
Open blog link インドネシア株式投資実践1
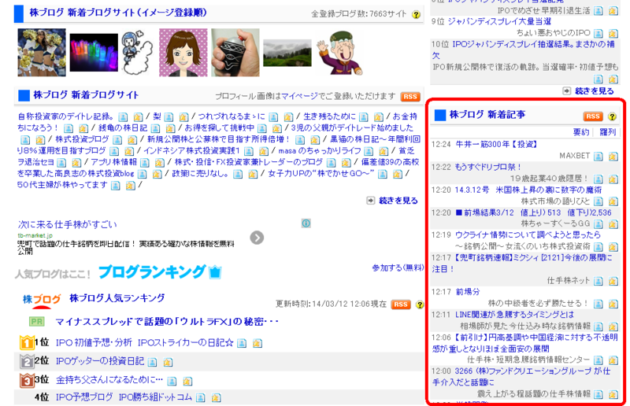[191, 151]
